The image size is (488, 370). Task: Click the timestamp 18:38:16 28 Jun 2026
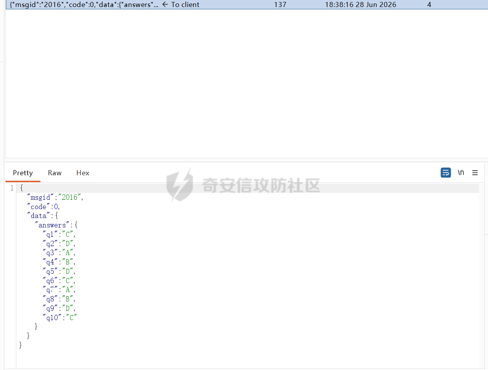(361, 5)
